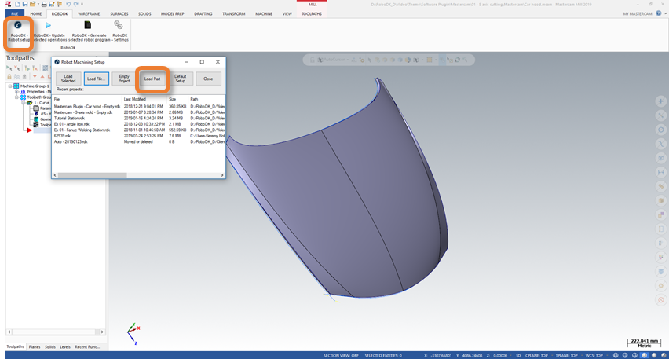Click the Last Modified column header
Viewport: 669px width, 359px height.
[x=135, y=99]
